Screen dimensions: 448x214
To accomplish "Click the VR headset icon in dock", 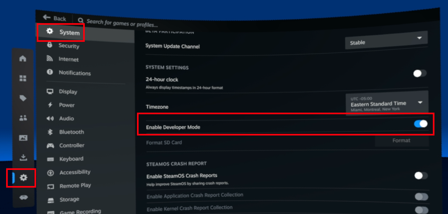I will [x=23, y=197].
